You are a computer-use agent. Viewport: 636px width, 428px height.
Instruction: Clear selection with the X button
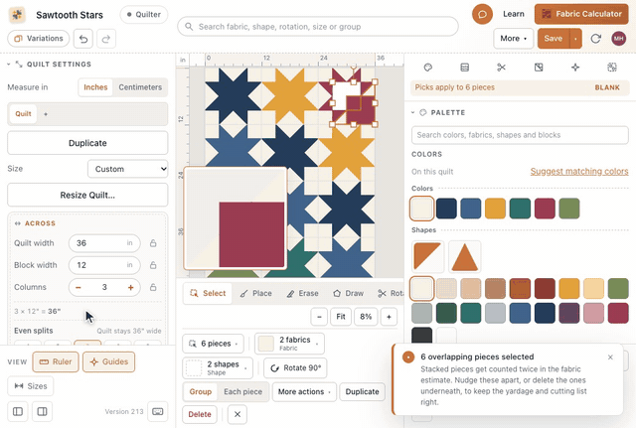pyautogui.click(x=238, y=414)
